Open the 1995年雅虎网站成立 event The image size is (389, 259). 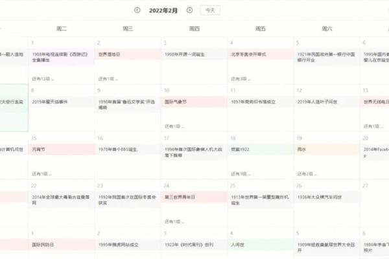128,245
